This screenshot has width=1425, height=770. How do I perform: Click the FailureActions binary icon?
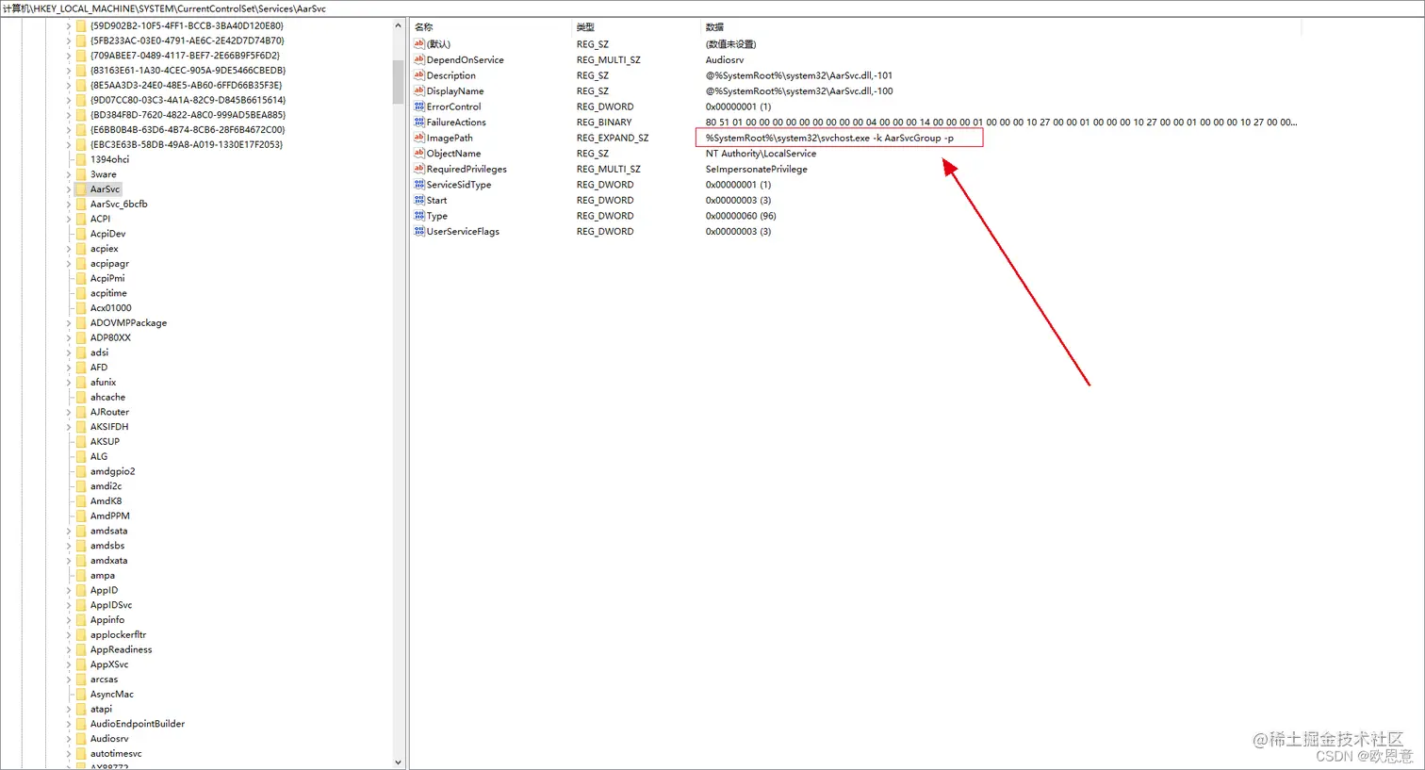(x=419, y=122)
